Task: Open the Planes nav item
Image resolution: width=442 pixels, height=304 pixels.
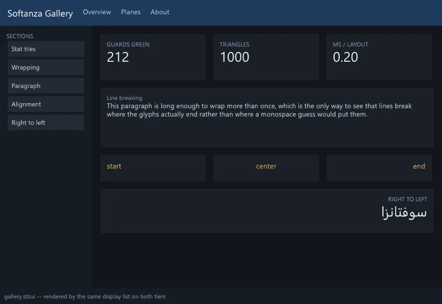Action: [131, 12]
